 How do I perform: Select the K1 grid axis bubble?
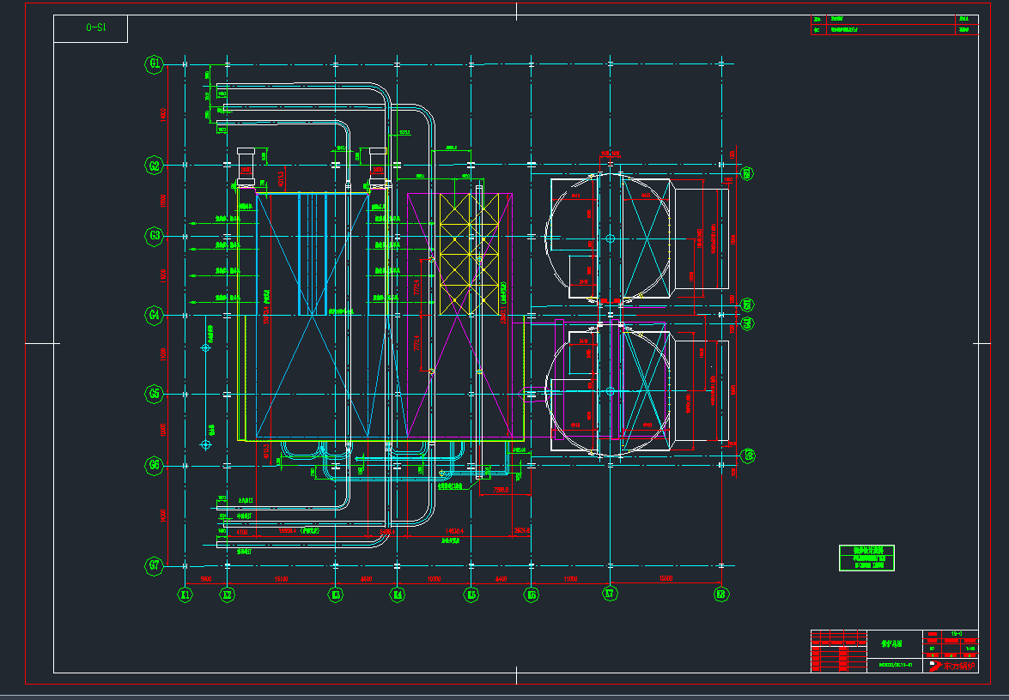point(185,595)
